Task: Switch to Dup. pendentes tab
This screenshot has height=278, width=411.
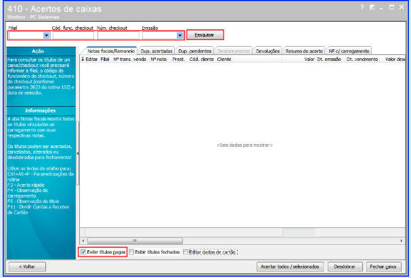Action: [x=195, y=51]
